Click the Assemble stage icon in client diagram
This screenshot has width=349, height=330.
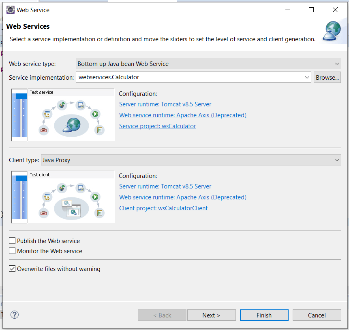[x=47, y=197]
